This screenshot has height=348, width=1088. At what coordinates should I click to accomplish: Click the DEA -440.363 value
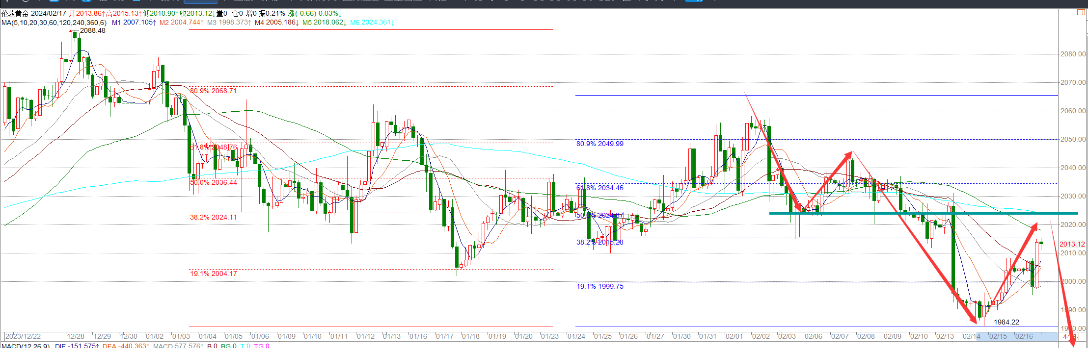126,346
